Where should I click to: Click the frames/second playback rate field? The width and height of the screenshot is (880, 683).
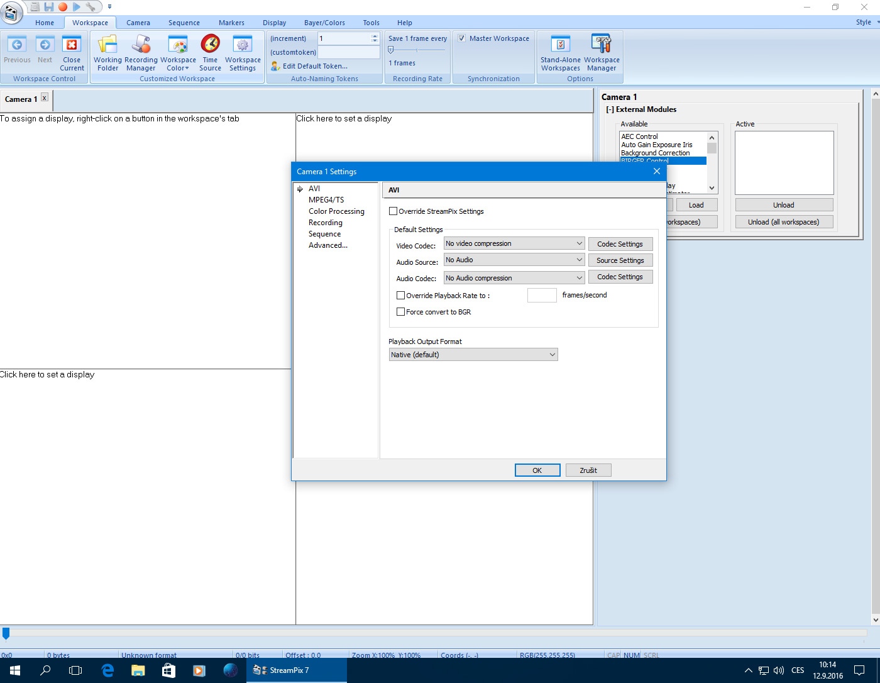[x=542, y=295]
